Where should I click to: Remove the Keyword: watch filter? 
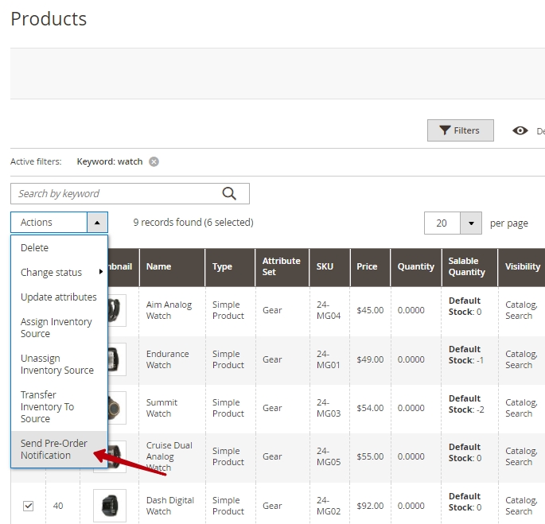pyautogui.click(x=154, y=161)
